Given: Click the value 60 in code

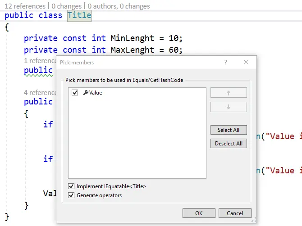Looking at the screenshot, I should (x=174, y=50).
